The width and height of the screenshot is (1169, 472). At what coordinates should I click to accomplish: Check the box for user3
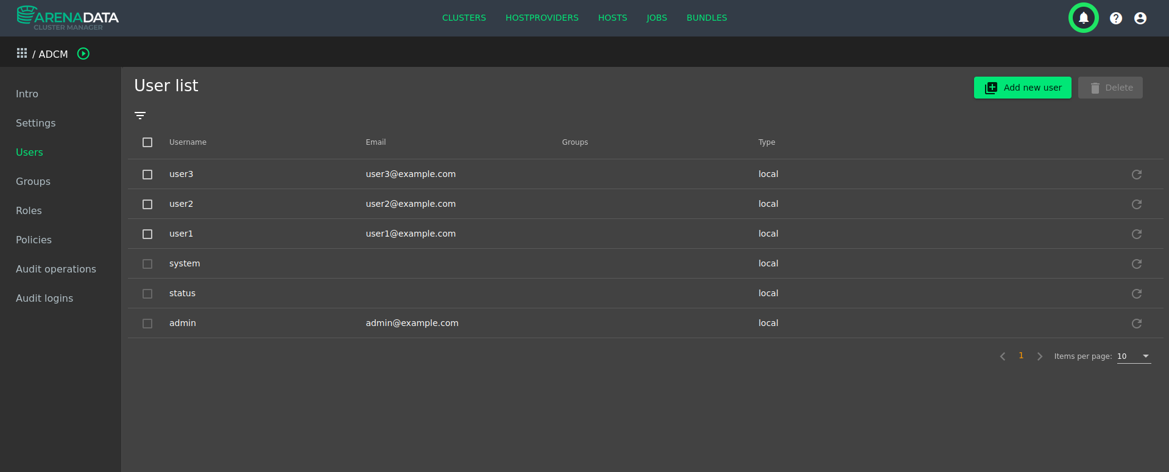pyautogui.click(x=147, y=175)
